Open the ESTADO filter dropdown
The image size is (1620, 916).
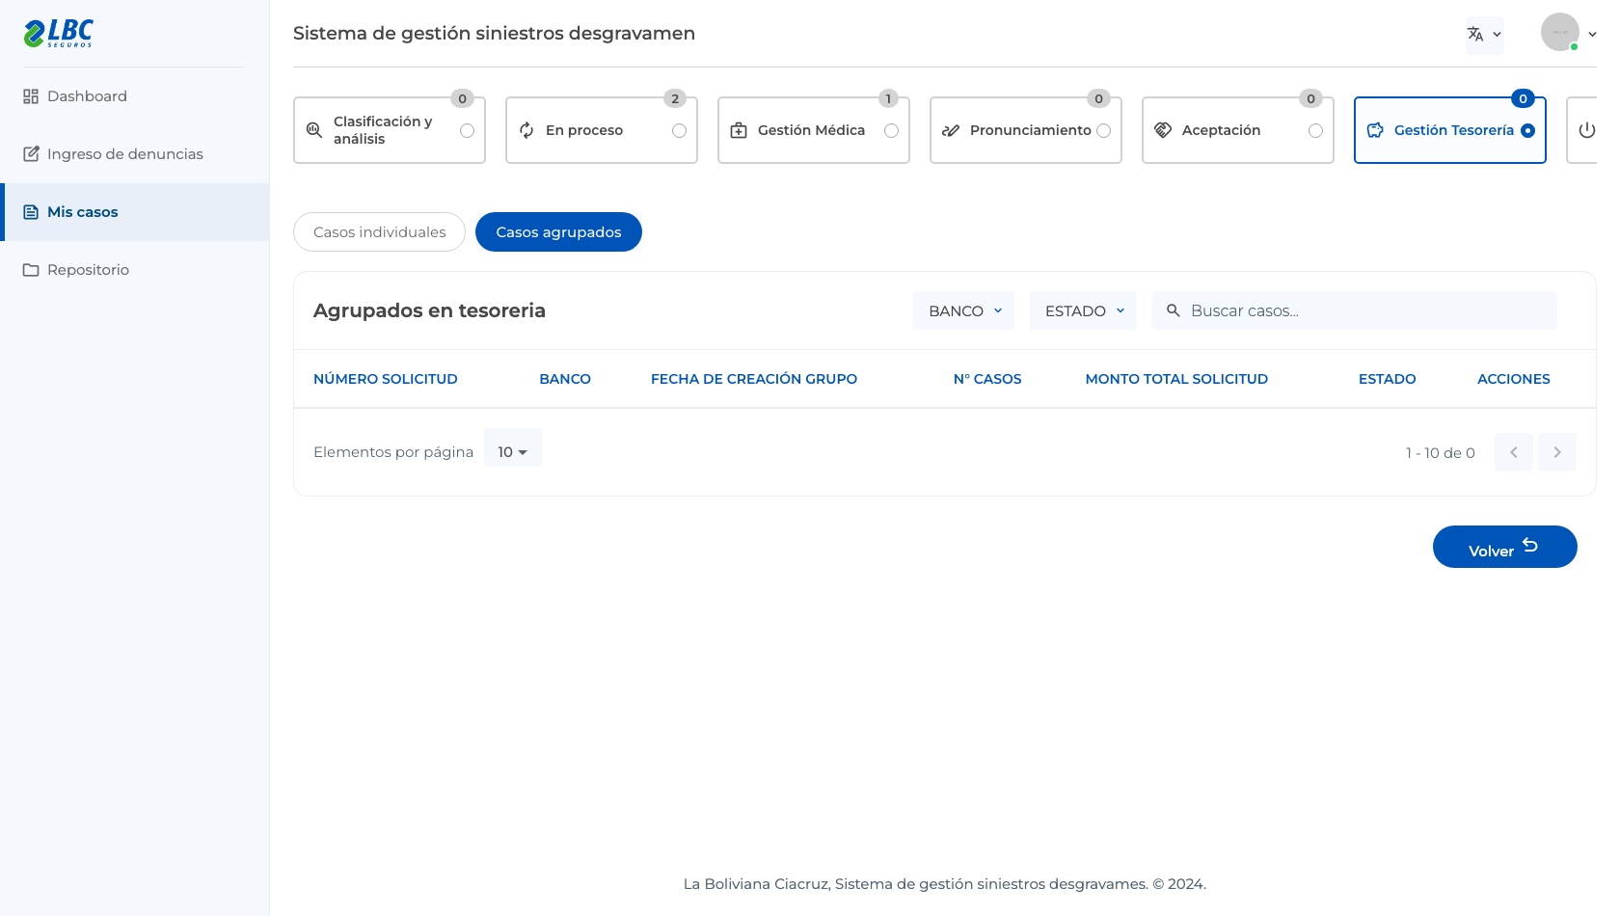(1084, 310)
